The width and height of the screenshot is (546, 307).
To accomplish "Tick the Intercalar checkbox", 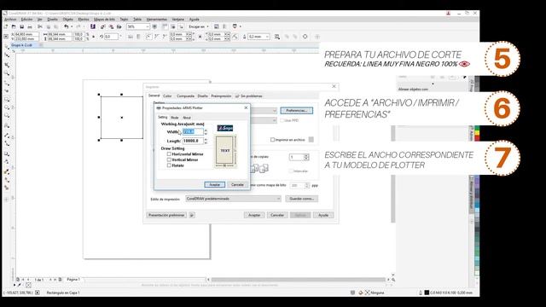I will pyautogui.click(x=290, y=171).
